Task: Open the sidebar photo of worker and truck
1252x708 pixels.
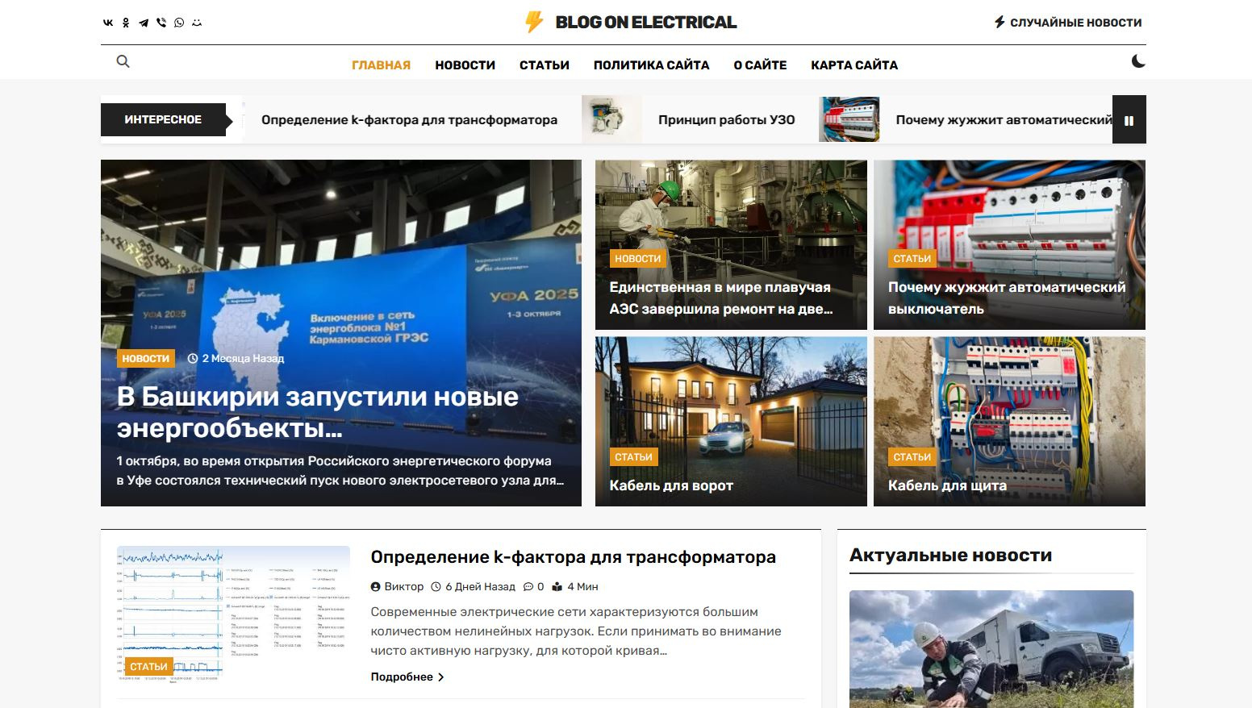Action: click(x=991, y=649)
